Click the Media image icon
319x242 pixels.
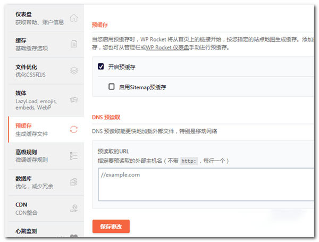click(74, 99)
